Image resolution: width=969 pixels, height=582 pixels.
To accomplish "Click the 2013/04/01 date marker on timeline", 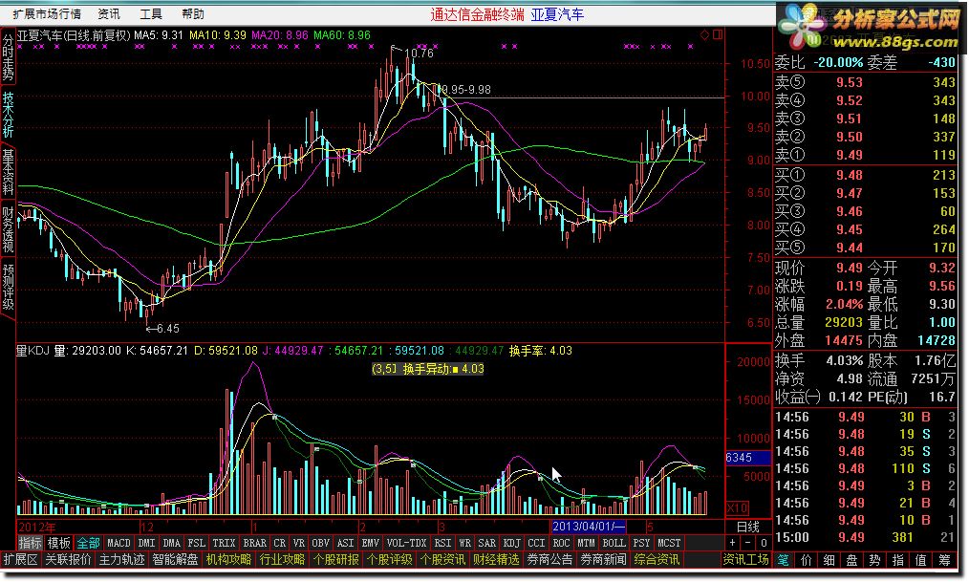I will coord(589,527).
